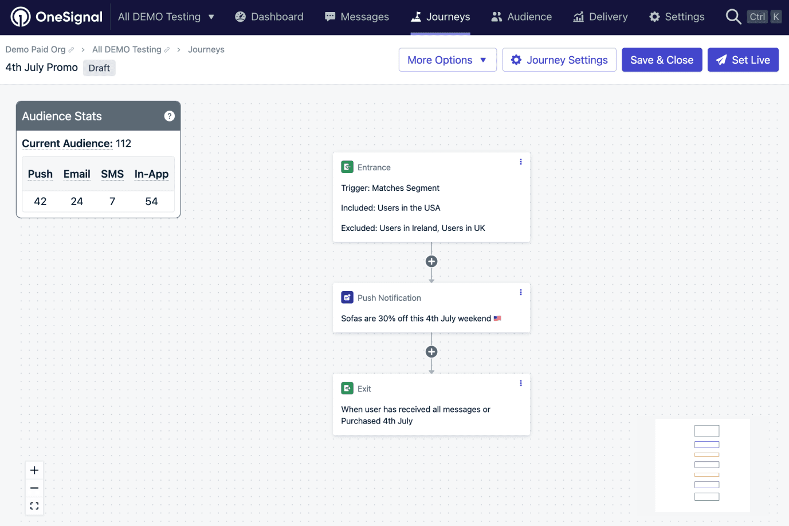
Task: Open the Delivery section from the top nav
Action: [x=600, y=17]
